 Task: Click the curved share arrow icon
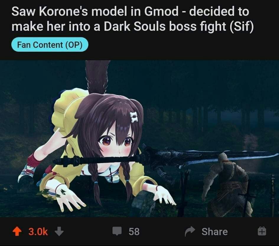(190, 231)
